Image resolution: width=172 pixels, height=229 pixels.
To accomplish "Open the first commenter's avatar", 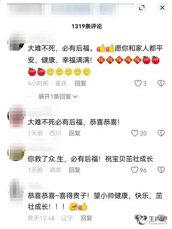I will click(x=16, y=41).
